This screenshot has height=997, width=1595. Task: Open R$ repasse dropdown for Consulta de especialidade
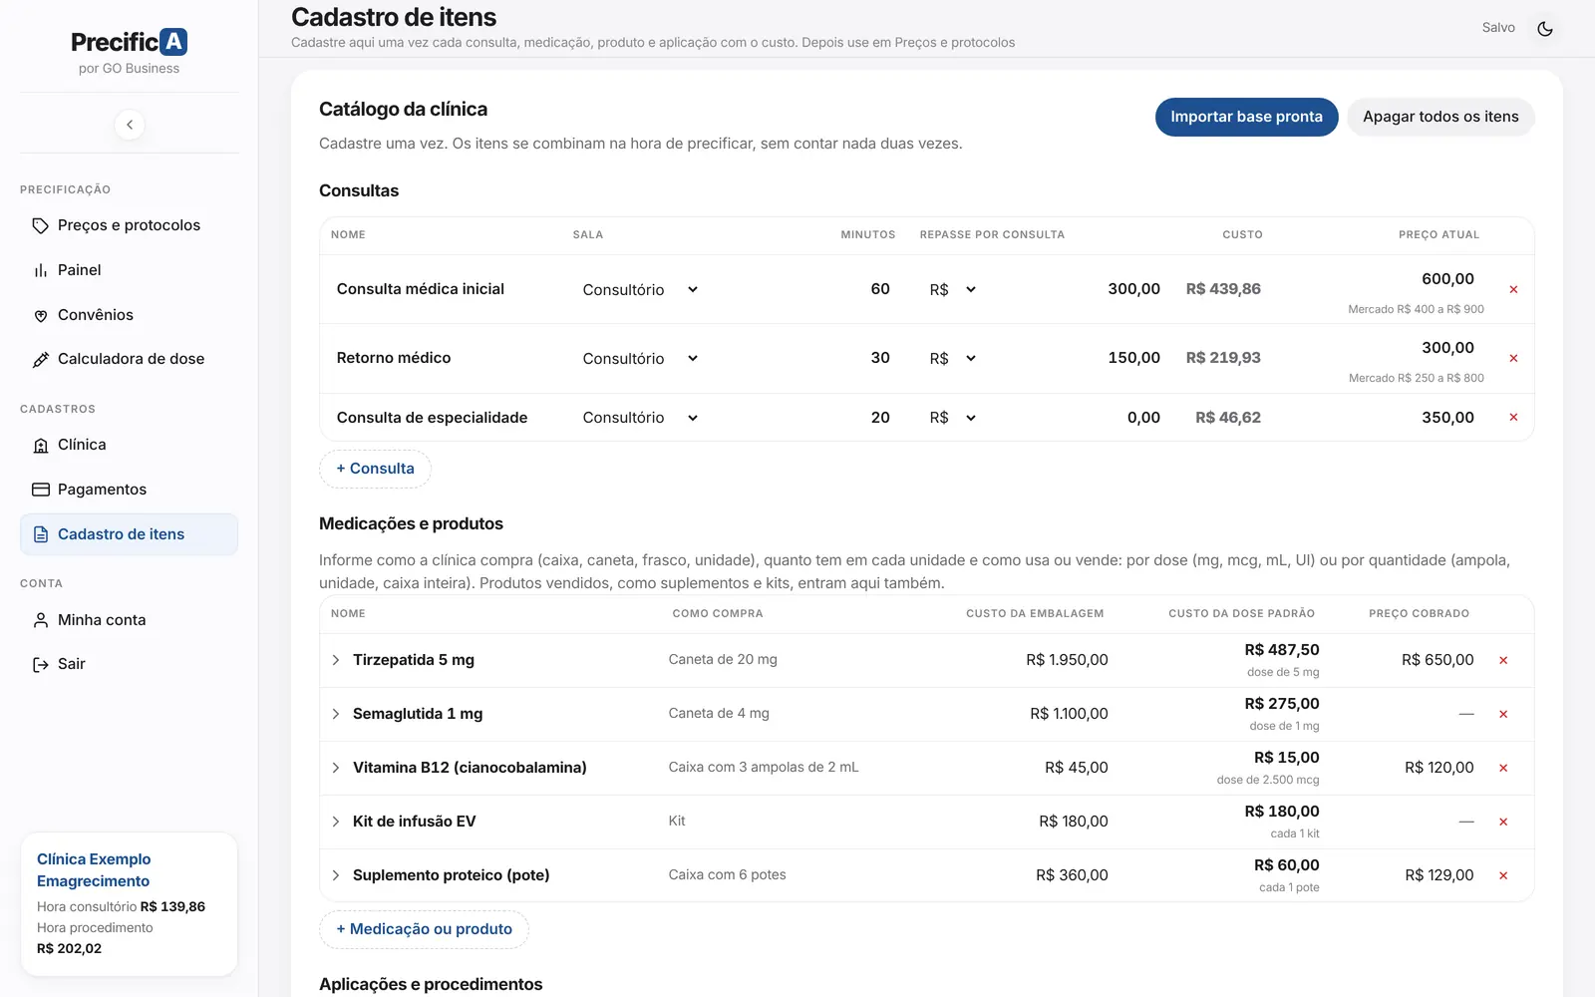click(x=953, y=418)
